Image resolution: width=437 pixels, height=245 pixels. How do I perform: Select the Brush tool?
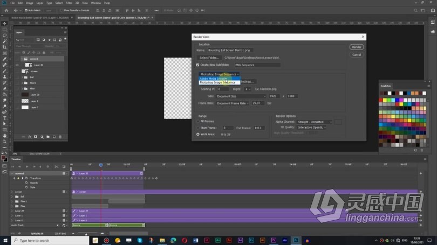click(4, 71)
